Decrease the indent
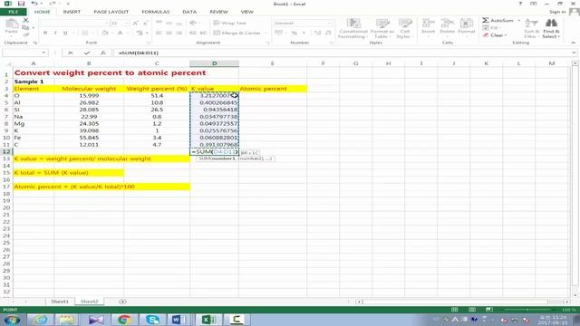Screen dimensions: 580x326 click(193, 33)
